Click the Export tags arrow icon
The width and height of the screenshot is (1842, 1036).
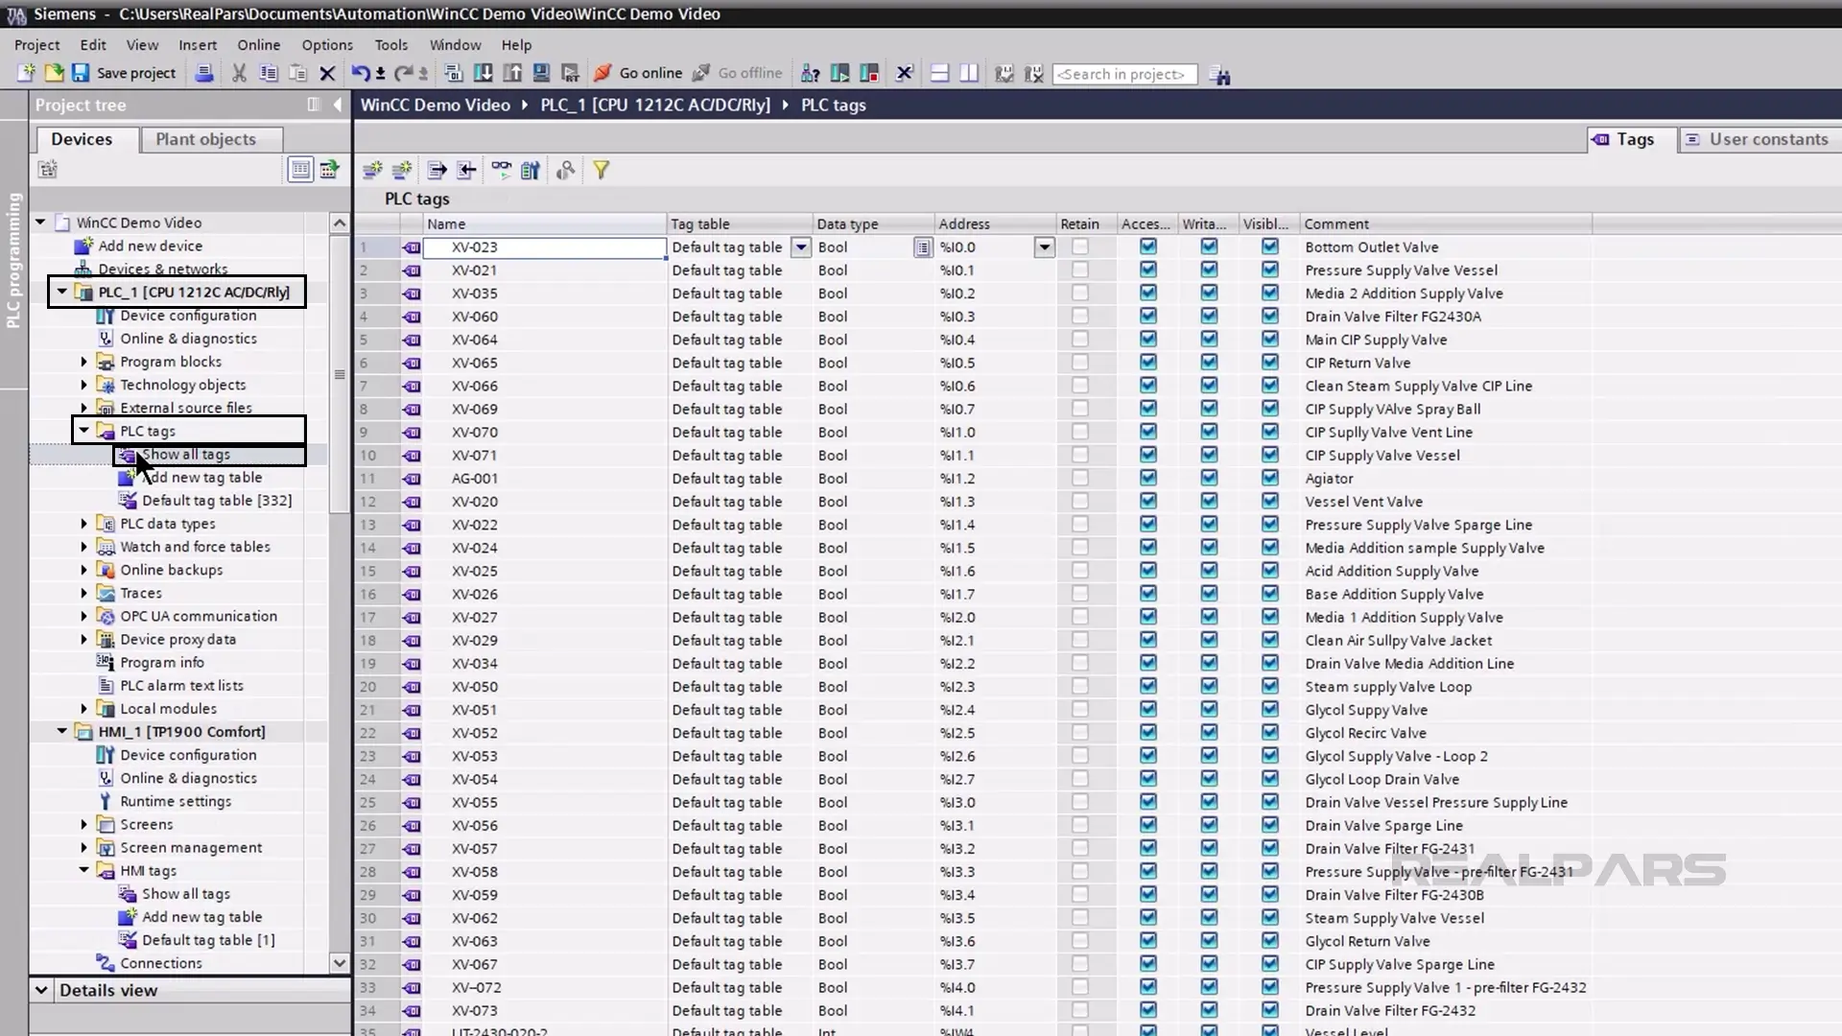pos(437,170)
